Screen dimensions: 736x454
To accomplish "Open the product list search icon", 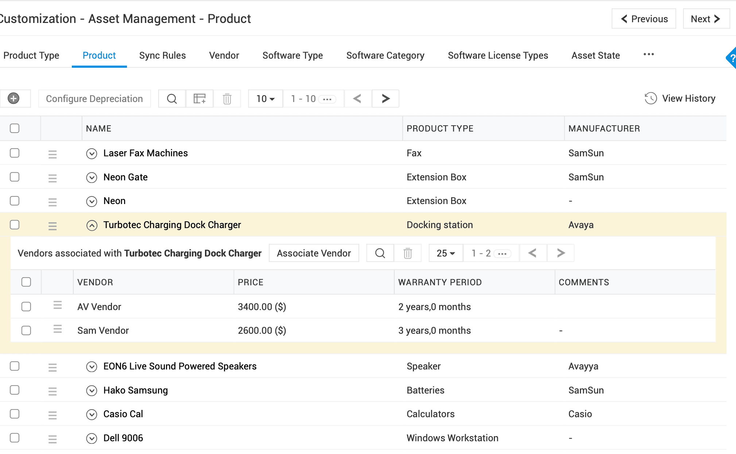I will pos(172,99).
